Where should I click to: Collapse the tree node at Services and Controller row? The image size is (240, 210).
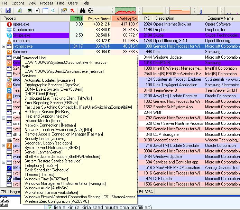click(4, 162)
